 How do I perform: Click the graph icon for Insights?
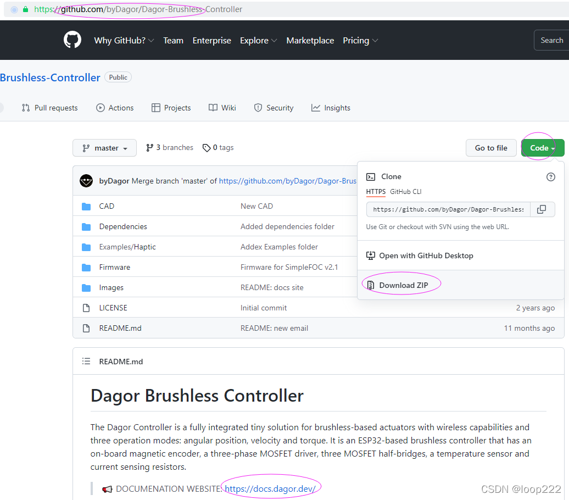tap(316, 108)
